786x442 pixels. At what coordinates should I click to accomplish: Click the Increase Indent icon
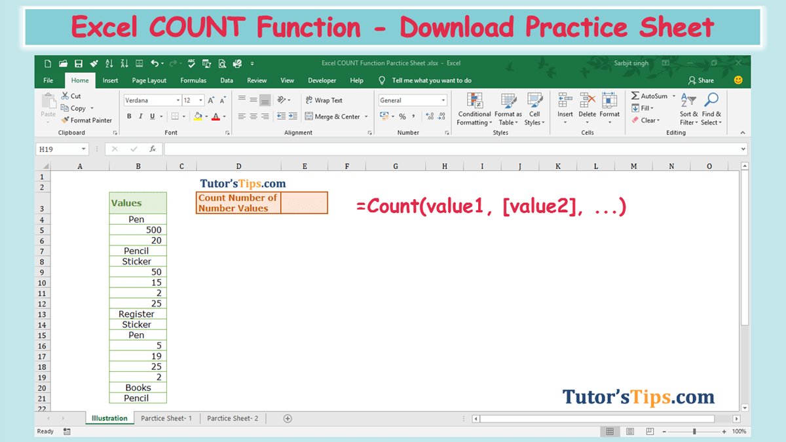[x=292, y=117]
